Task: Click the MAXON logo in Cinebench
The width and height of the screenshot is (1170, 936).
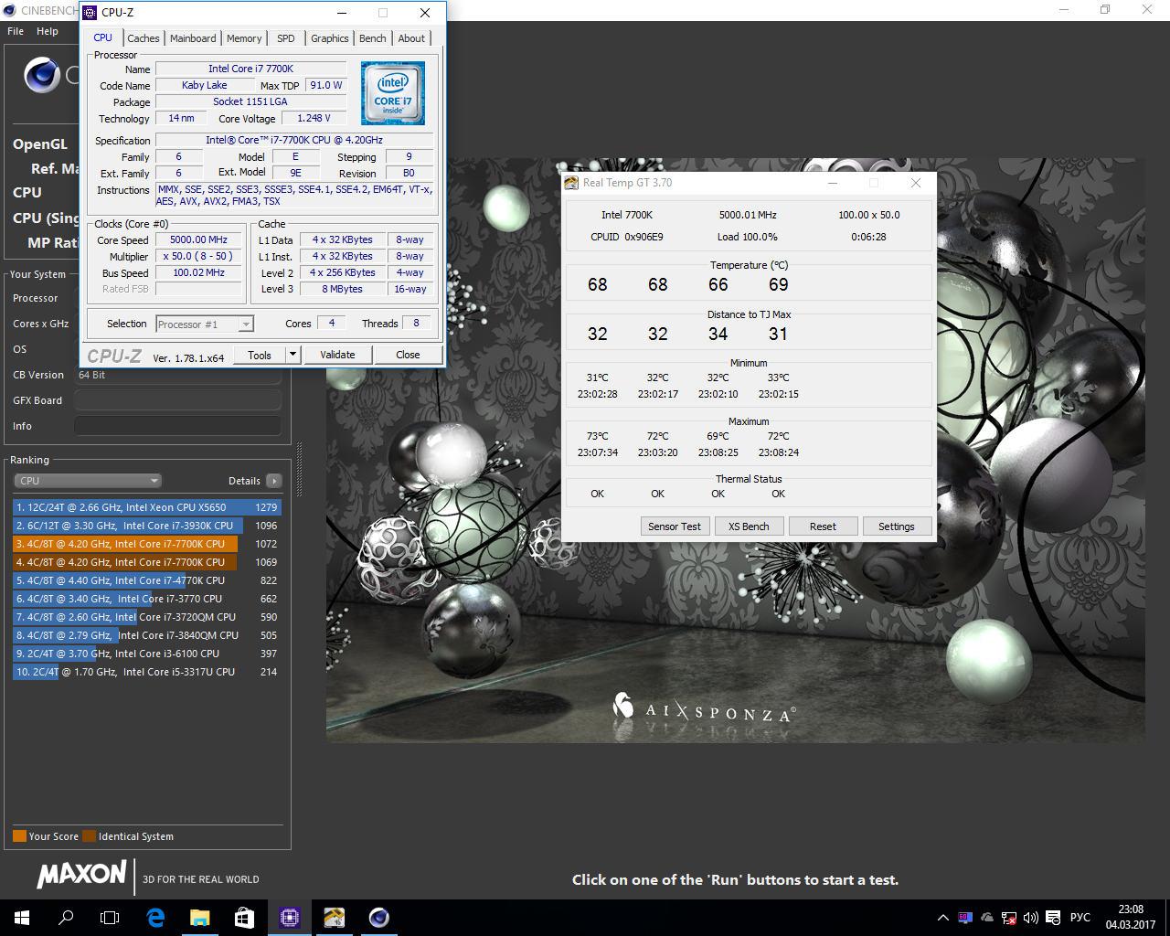Action: tap(81, 874)
